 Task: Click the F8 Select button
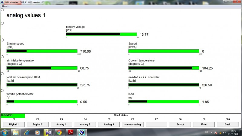pos(180,124)
